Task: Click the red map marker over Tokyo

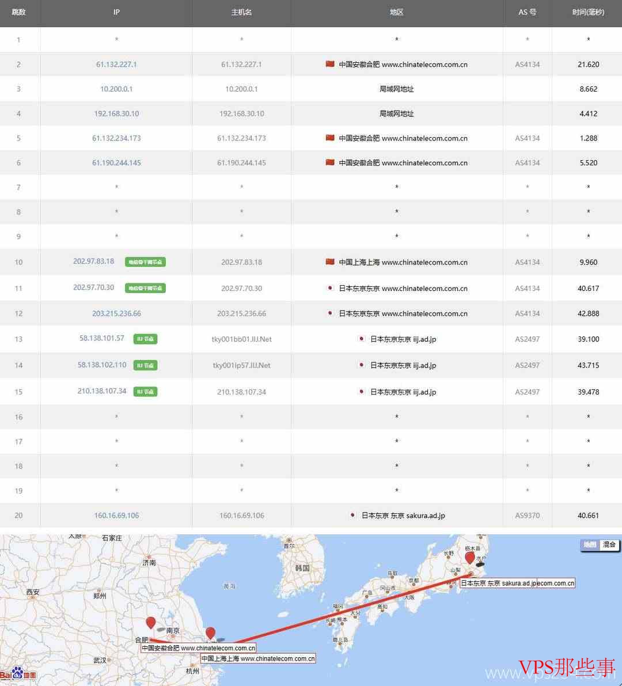Action: [x=470, y=558]
